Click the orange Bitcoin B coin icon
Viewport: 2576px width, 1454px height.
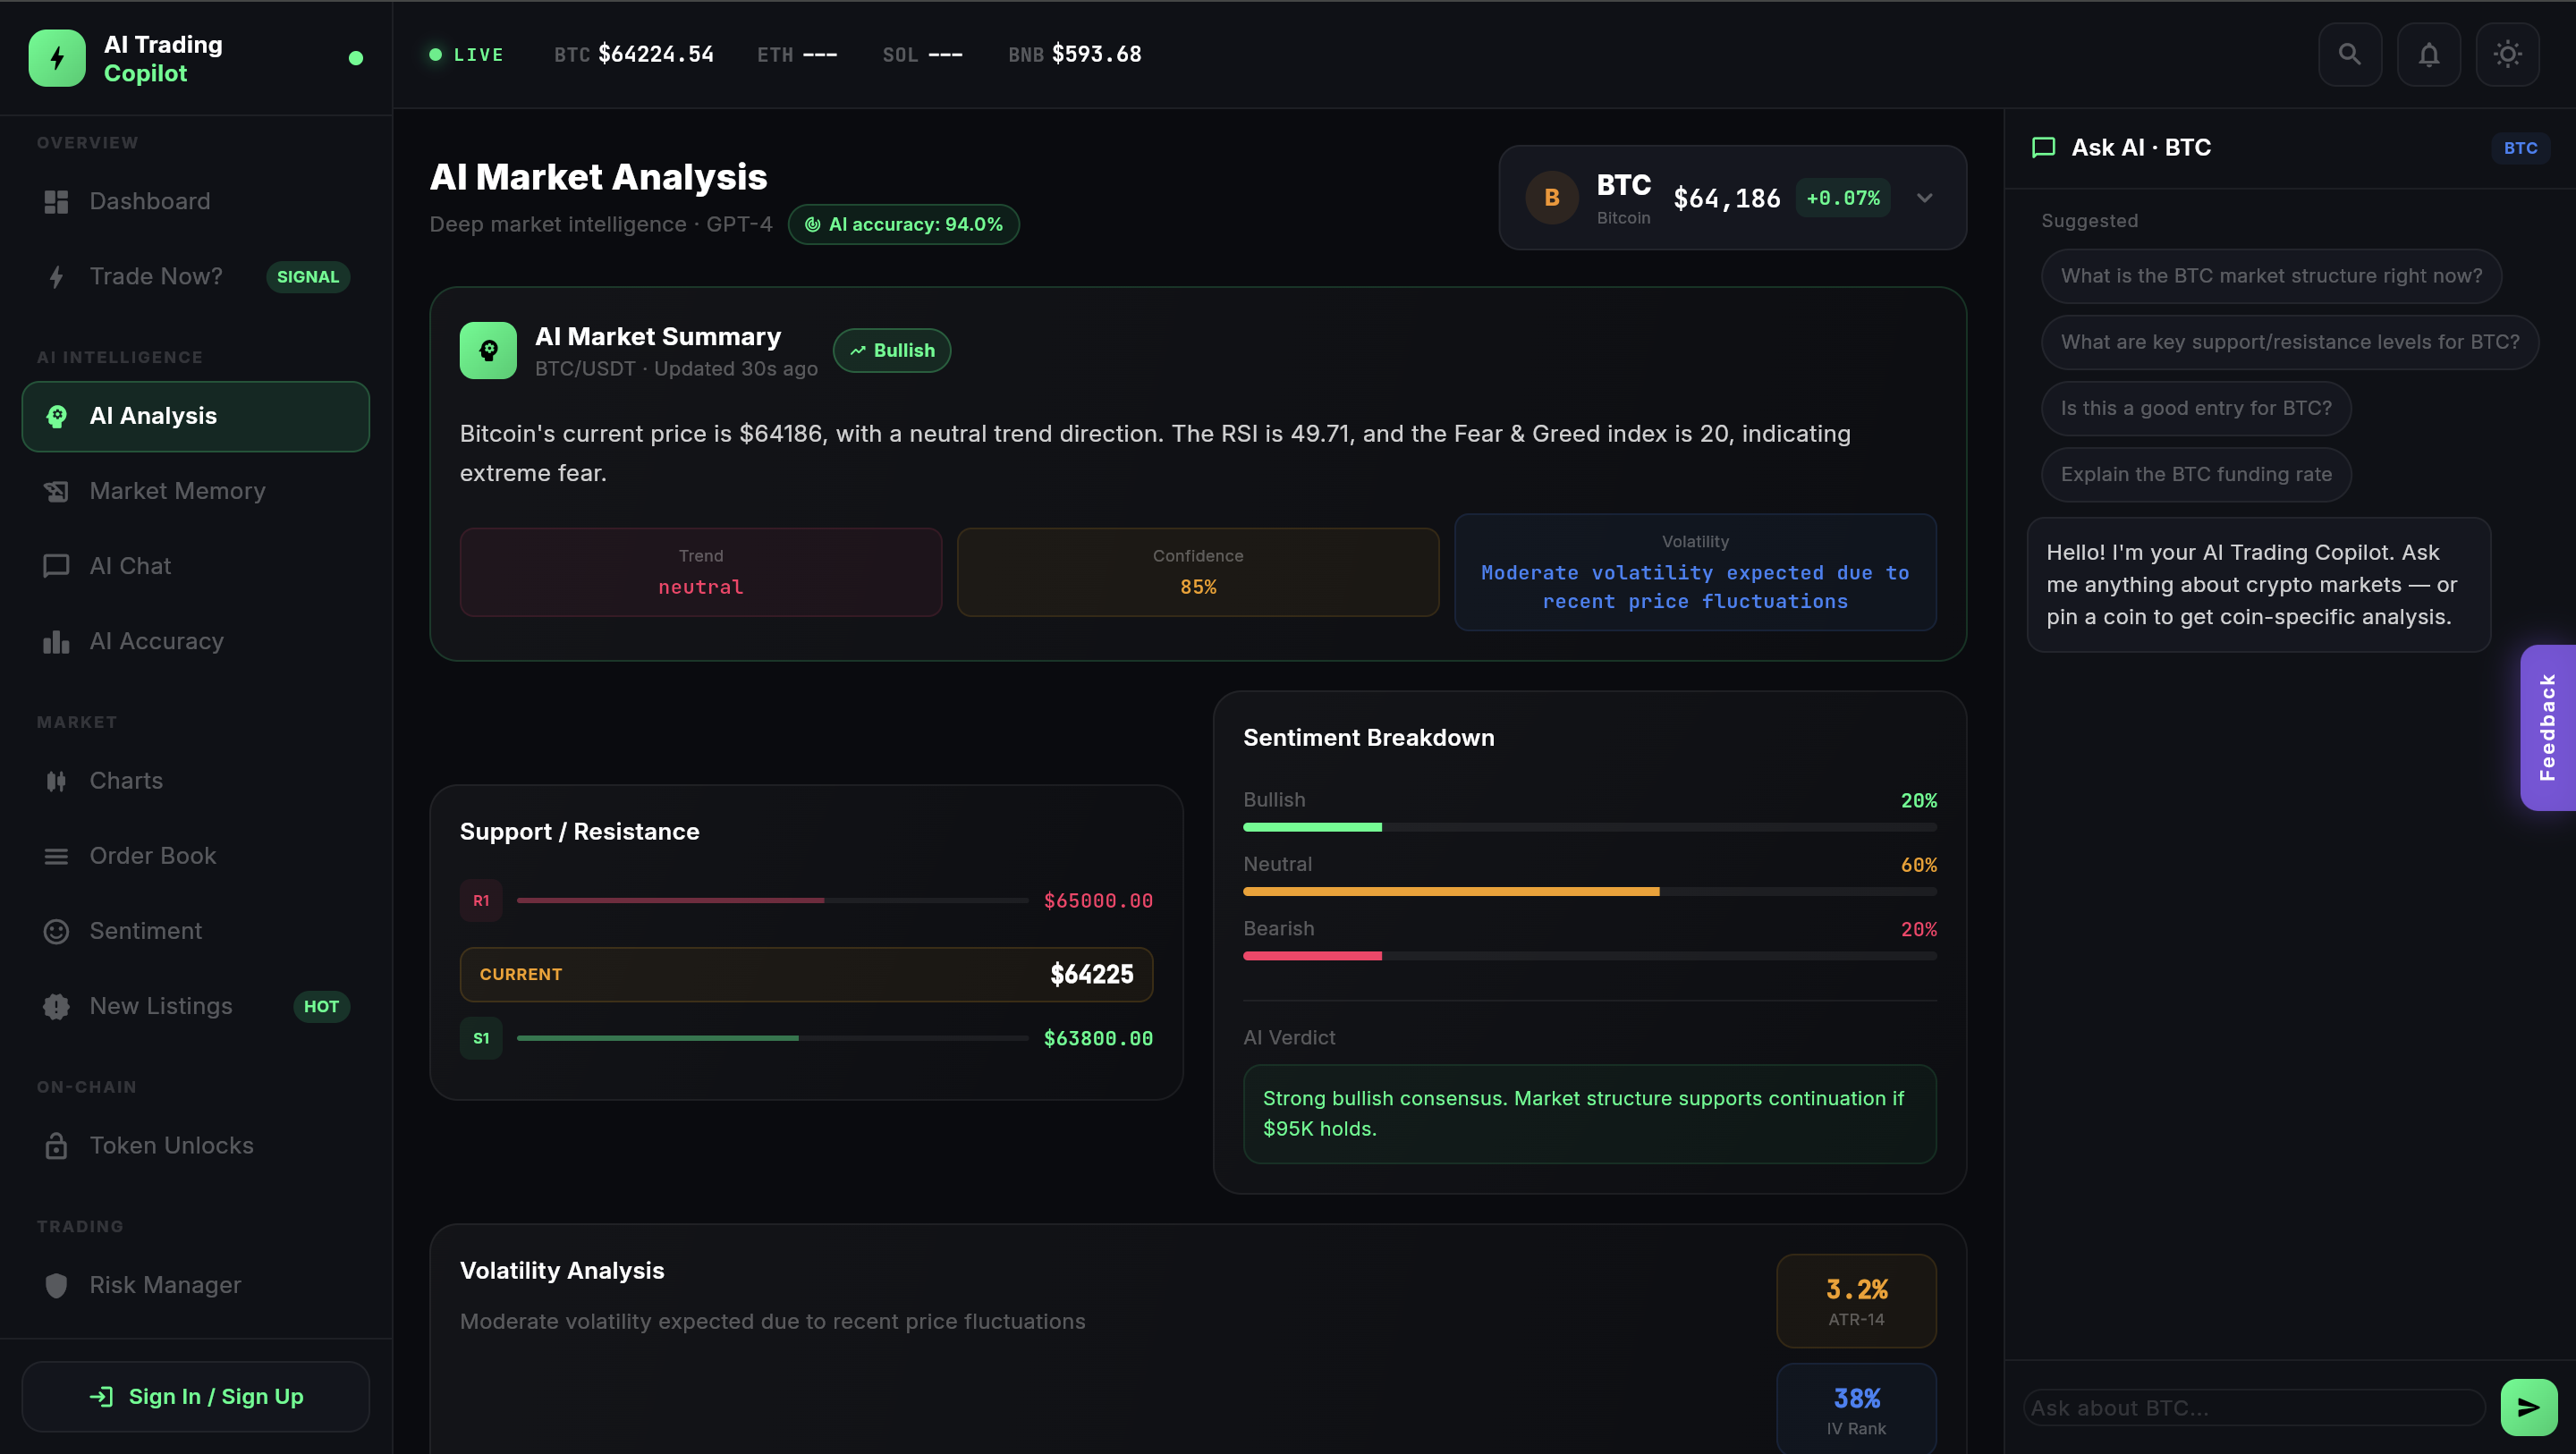[x=1551, y=198]
